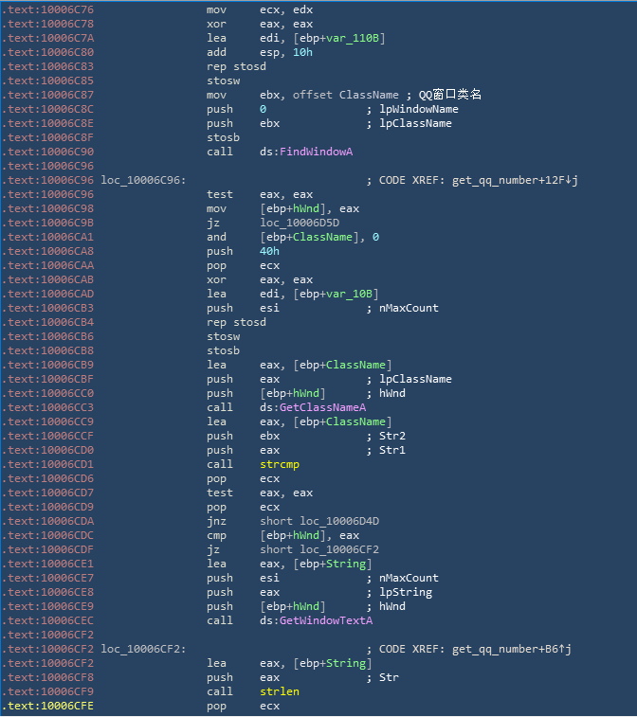
Task: Select the GetClassNameA function reference
Action: coord(322,407)
